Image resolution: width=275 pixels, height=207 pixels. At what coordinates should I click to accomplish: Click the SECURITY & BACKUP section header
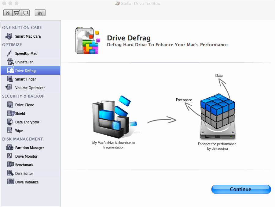[23, 96]
